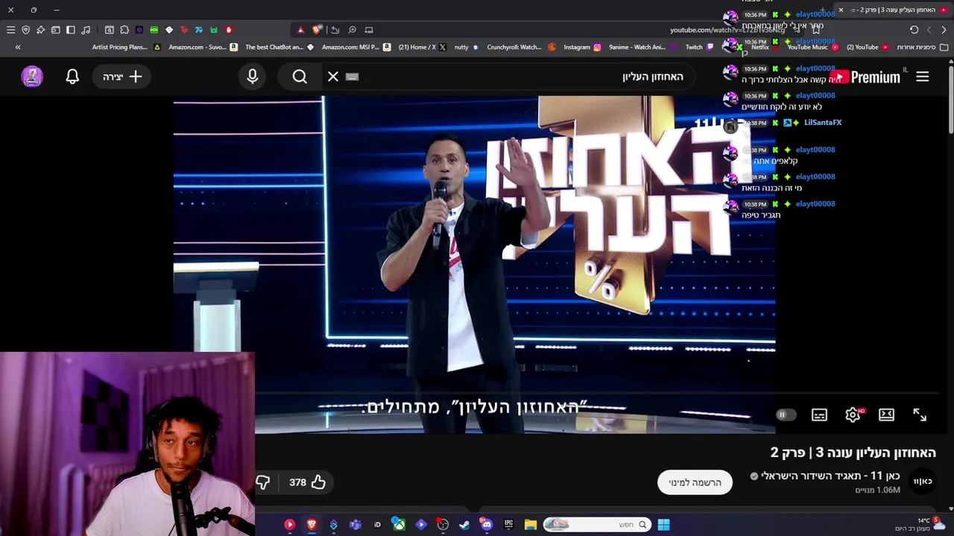Open the Twitch bookmark
This screenshot has height=536, width=954.
tap(699, 47)
